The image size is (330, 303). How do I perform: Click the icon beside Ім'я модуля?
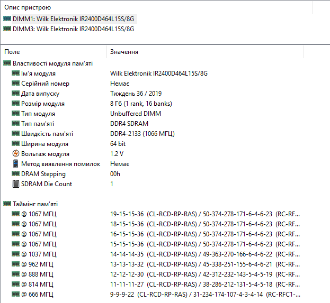coord(15,73)
